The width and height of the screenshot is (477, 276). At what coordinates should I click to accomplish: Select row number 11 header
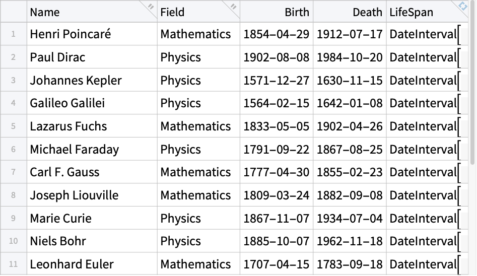click(14, 264)
